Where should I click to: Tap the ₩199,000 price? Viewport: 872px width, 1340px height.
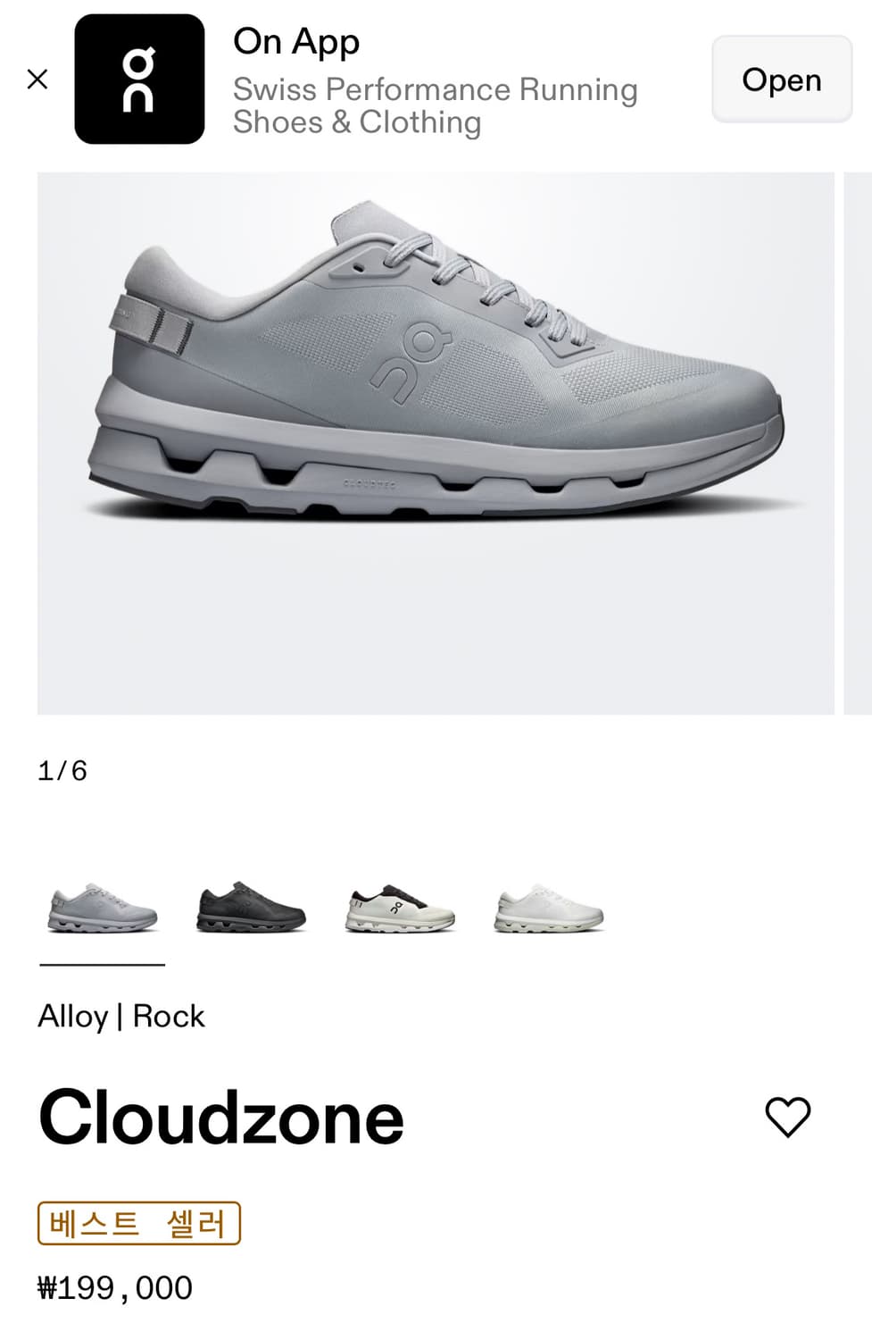[115, 1288]
